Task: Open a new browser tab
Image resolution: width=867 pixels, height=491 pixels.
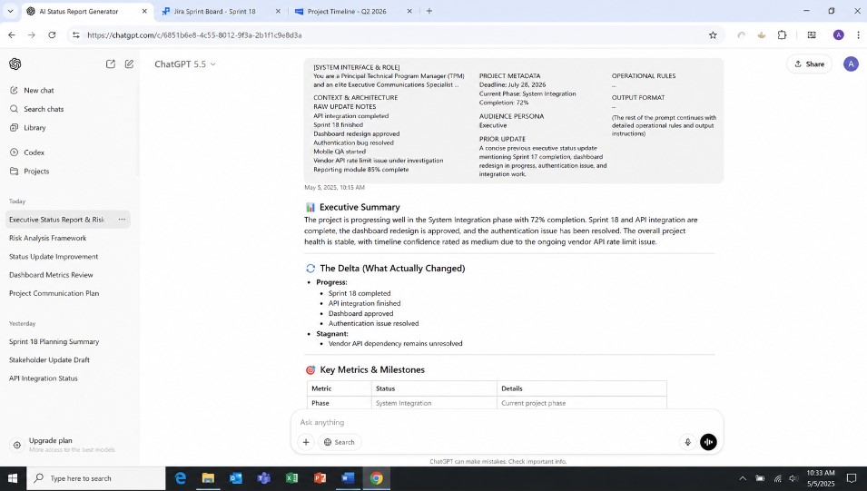Action: 429,11
